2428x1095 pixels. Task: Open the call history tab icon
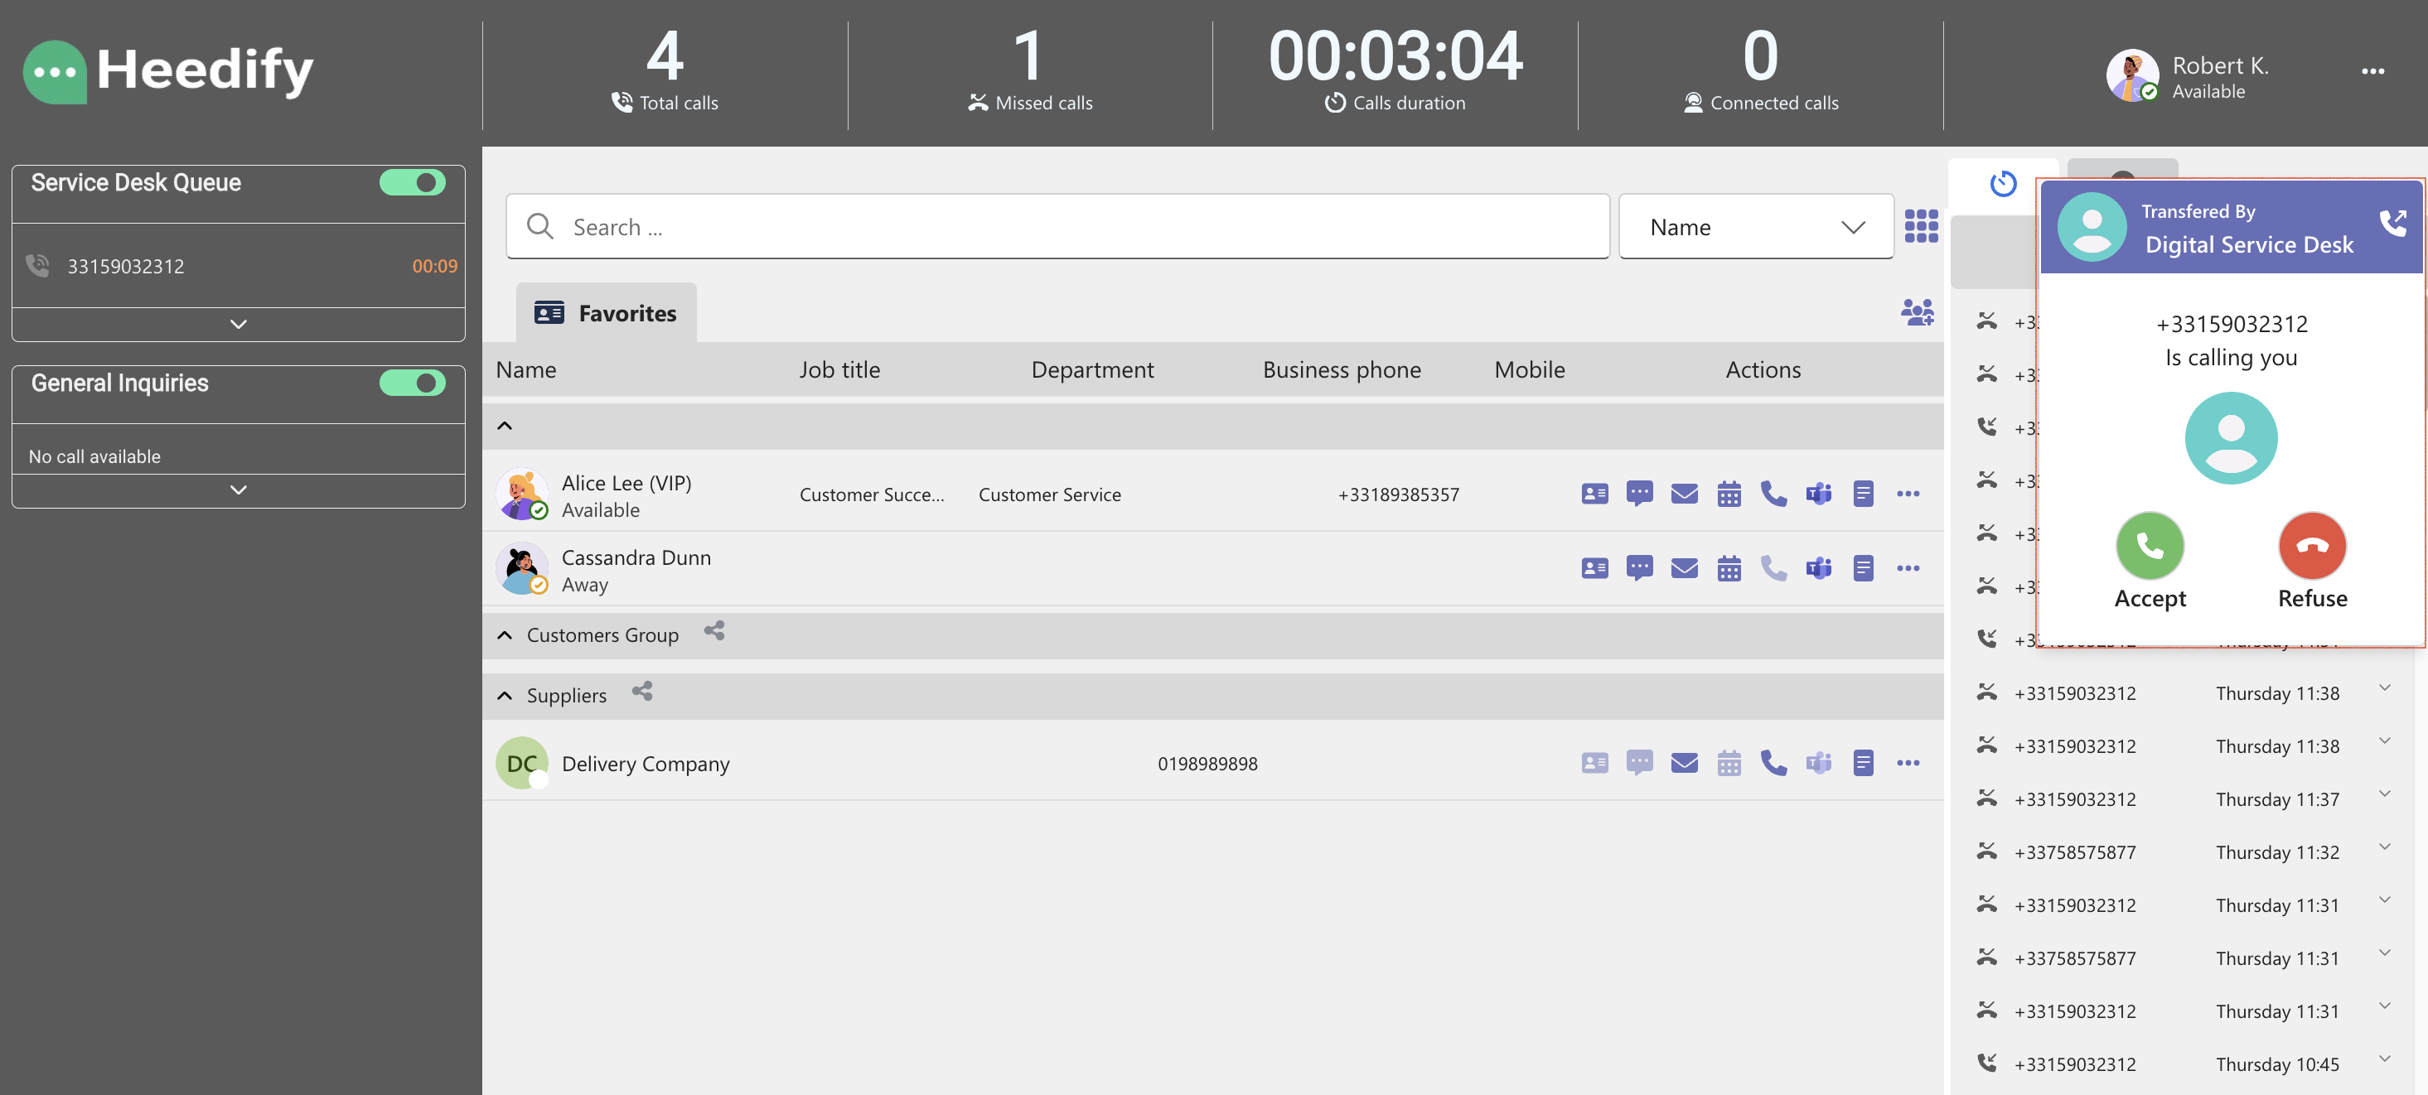point(2003,183)
